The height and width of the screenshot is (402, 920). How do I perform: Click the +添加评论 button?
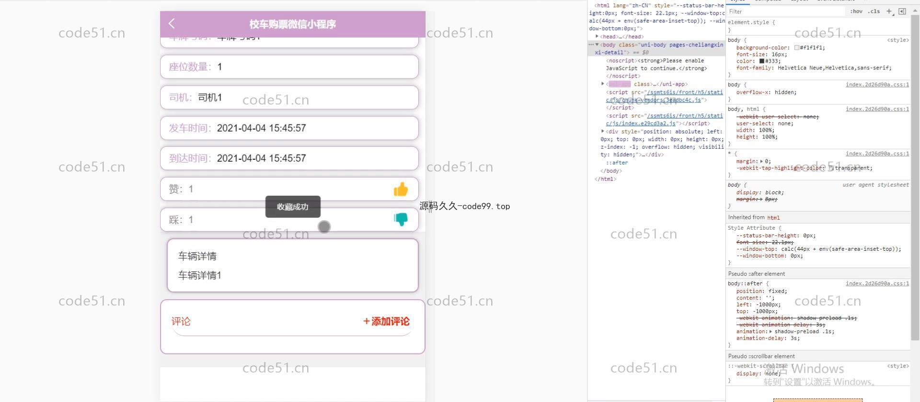click(386, 321)
